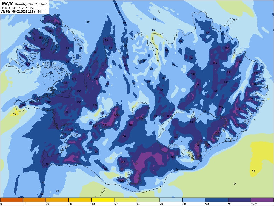Click the legend tick label '50'
This screenshot has width=274, height=206.
pos(116,204)
